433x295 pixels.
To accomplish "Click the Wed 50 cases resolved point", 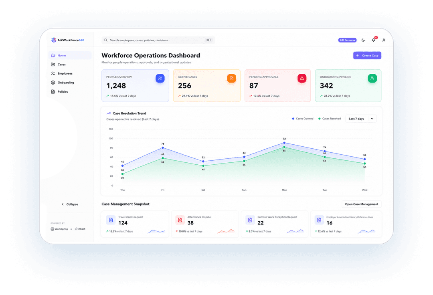I will click(x=364, y=164).
